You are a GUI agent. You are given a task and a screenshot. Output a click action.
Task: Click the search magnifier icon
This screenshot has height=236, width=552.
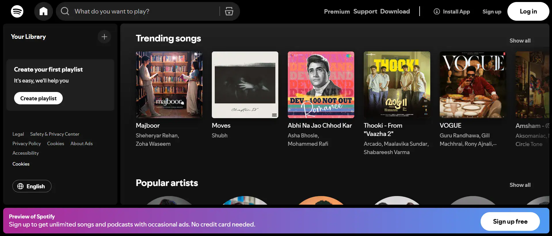pos(65,11)
